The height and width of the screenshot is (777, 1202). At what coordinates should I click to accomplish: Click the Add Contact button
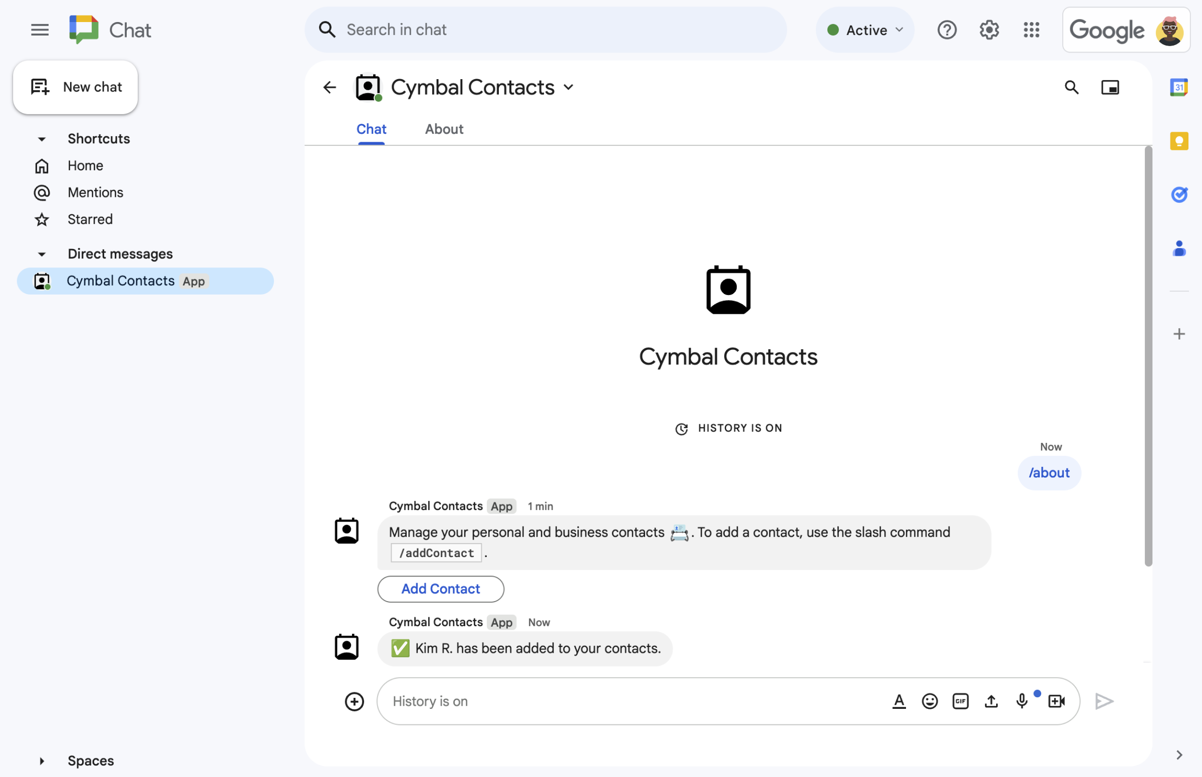[441, 589]
